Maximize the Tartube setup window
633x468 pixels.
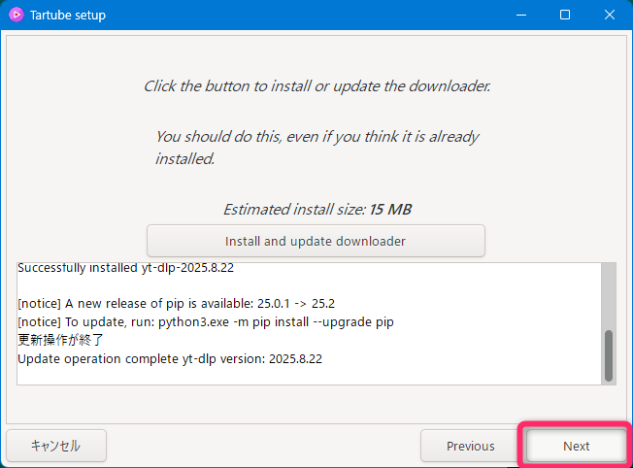[565, 15]
